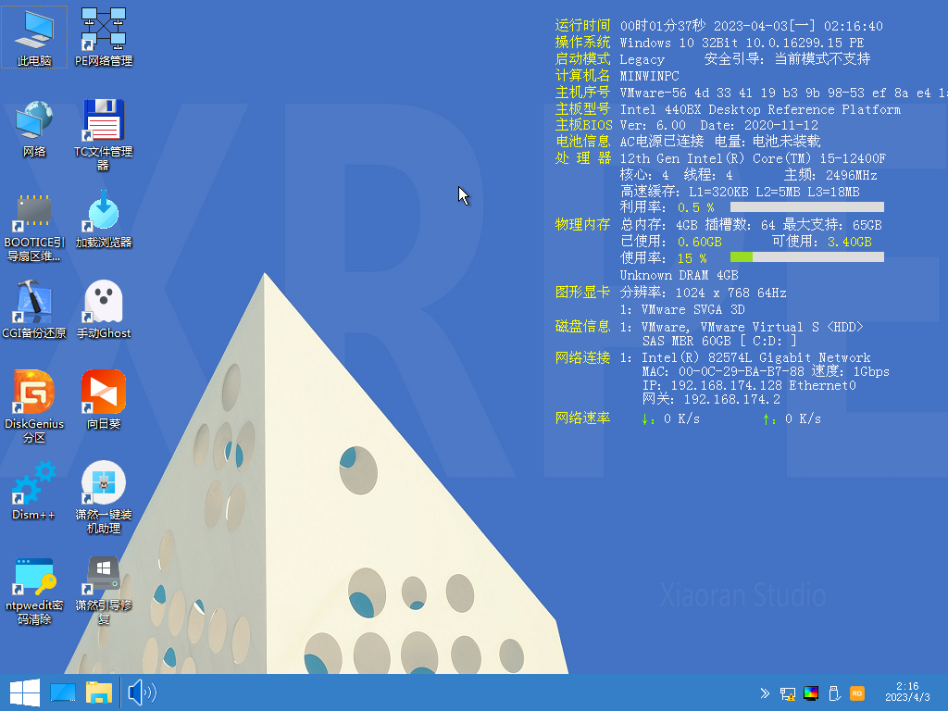Click Show Desktop icon in taskbar
Image resolution: width=948 pixels, height=711 pixels.
coord(63,692)
